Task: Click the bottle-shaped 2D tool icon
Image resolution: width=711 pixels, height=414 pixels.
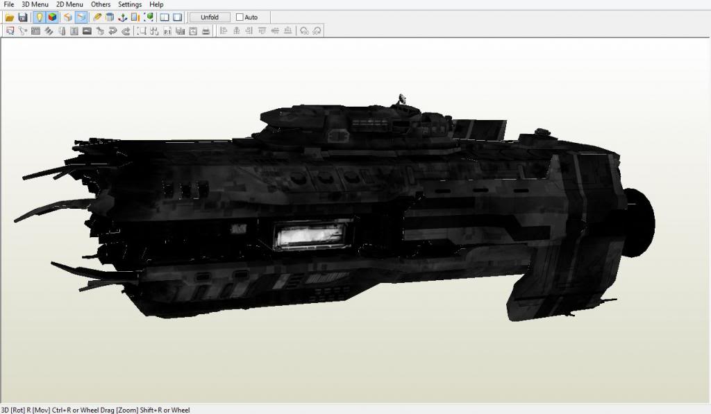Action: pyautogui.click(x=62, y=31)
